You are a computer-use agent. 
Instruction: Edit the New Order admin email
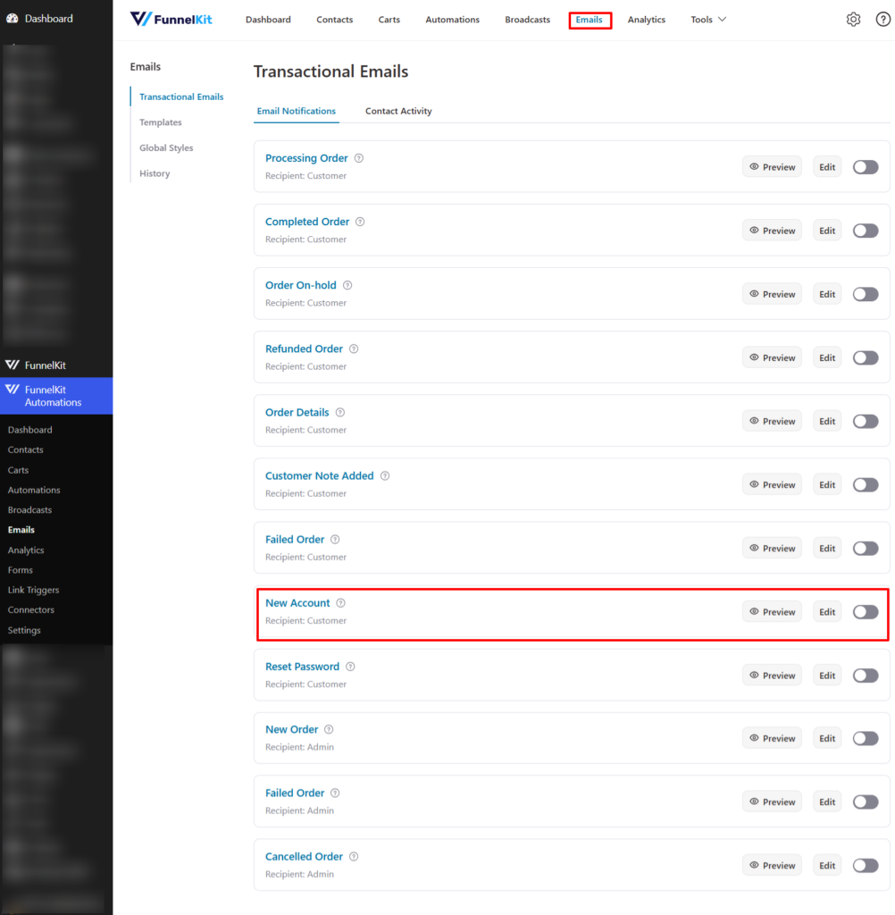(827, 739)
